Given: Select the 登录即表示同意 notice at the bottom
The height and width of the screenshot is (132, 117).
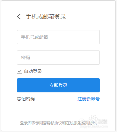Looking at the screenshot, I should [33, 123].
